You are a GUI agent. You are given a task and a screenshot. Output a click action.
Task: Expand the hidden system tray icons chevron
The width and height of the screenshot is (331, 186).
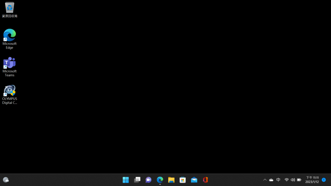[x=265, y=180]
